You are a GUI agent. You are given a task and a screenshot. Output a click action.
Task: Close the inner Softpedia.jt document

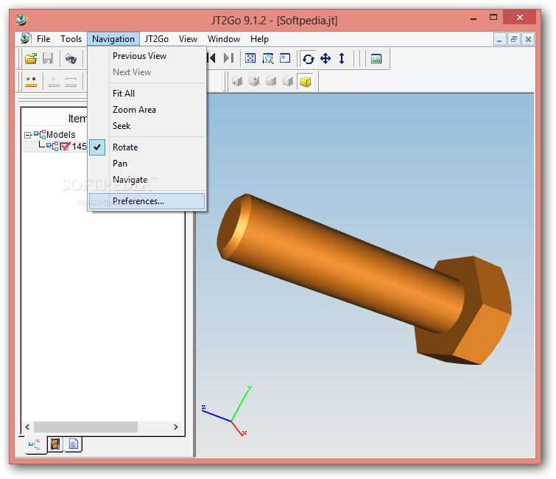(x=528, y=39)
